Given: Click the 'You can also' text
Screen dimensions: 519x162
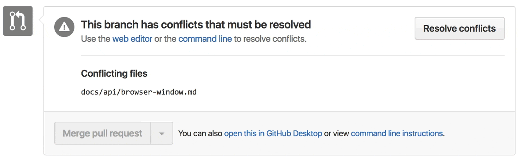Looking at the screenshot, I should click(x=200, y=133).
